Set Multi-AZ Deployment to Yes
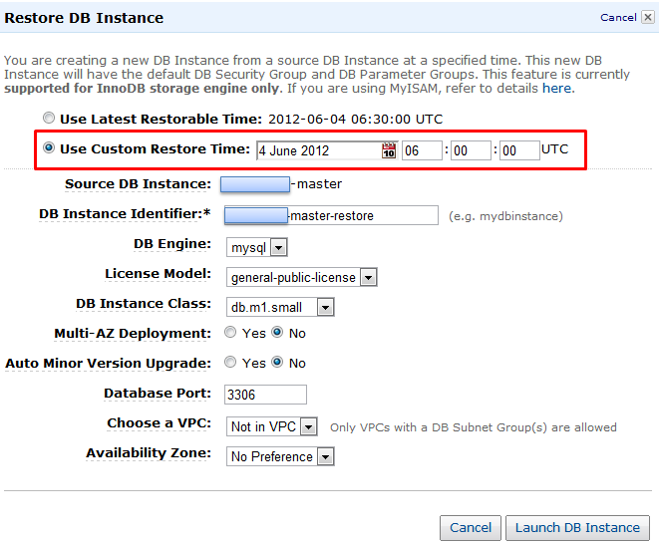This screenshot has height=544, width=659. coord(230,333)
